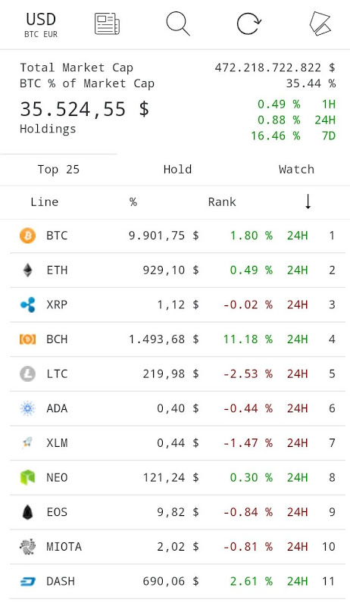Switch currency to EUR
350x606 pixels.
(x=50, y=34)
